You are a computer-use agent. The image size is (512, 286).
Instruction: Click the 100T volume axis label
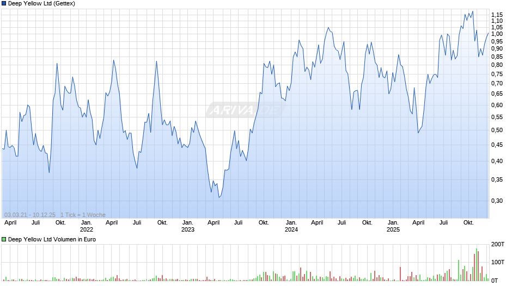coord(498,262)
